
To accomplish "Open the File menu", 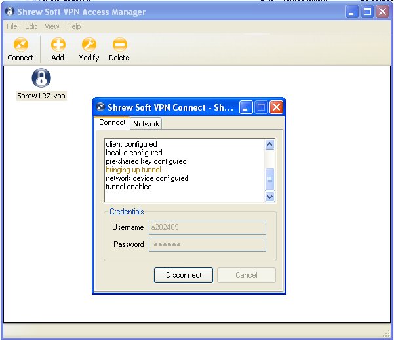I will (12, 26).
